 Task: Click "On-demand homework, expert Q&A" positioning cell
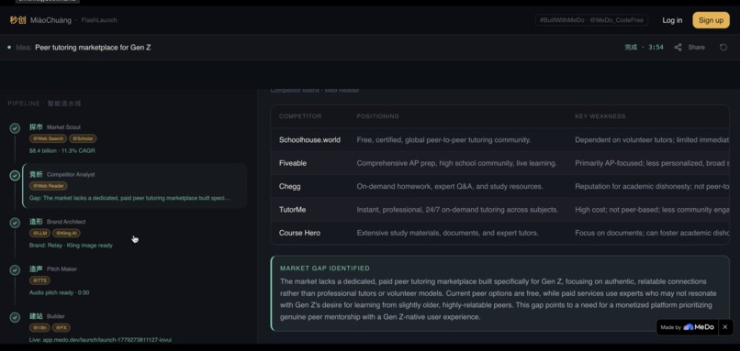[x=450, y=186]
